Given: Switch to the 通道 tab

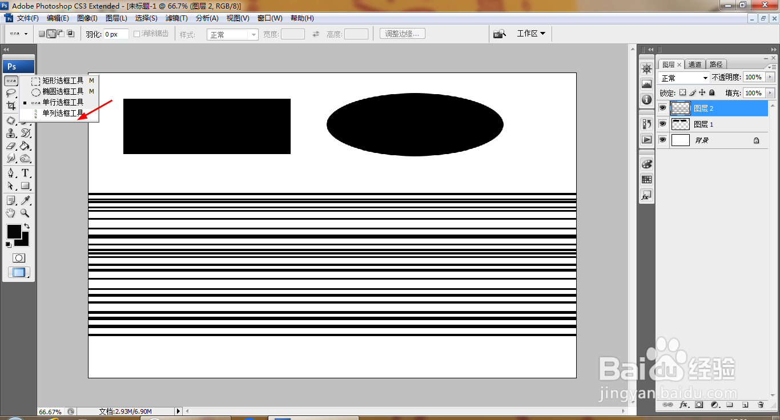Looking at the screenshot, I should point(695,64).
